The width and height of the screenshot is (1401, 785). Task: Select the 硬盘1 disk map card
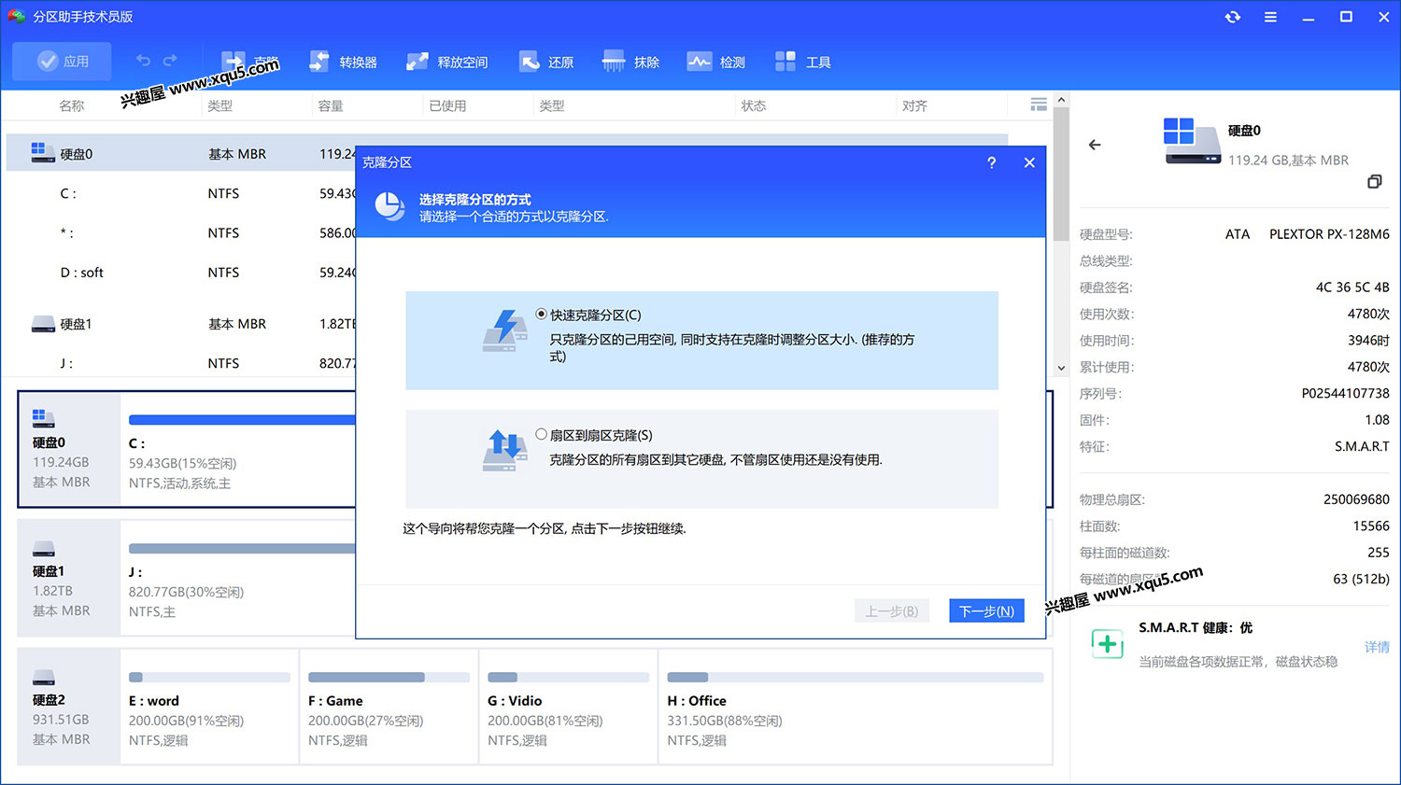(x=69, y=578)
